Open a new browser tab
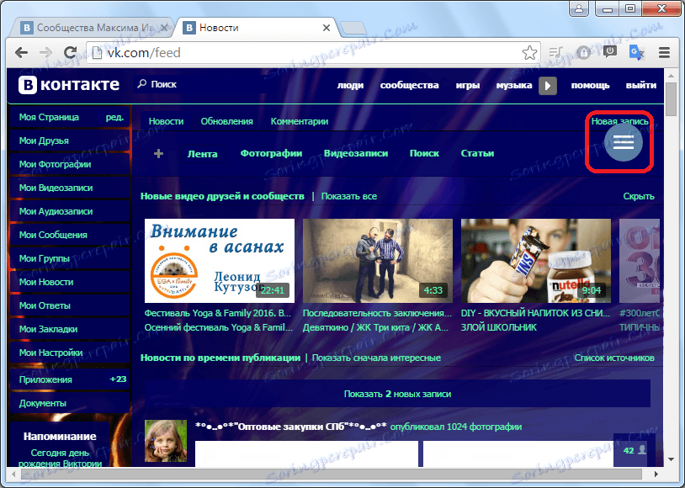Viewport: 685px width, 488px height. click(353, 28)
